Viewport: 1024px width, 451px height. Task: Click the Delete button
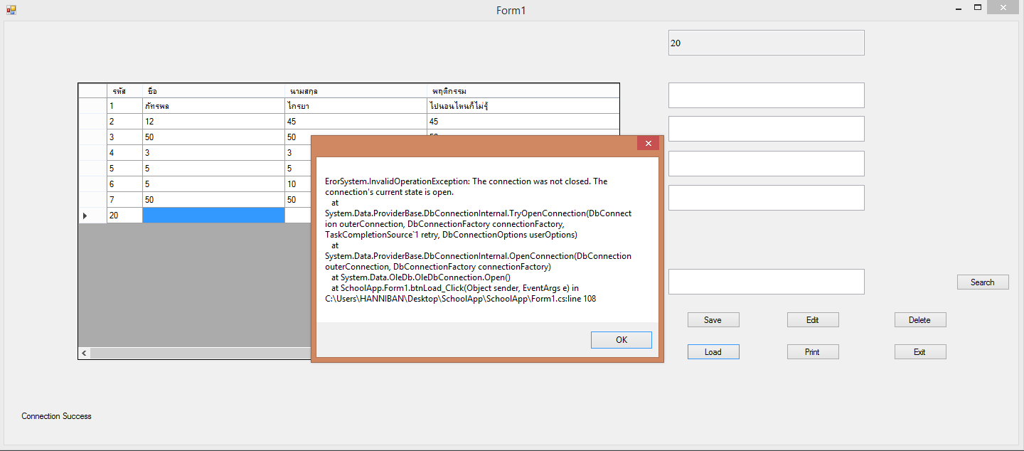pyautogui.click(x=919, y=320)
